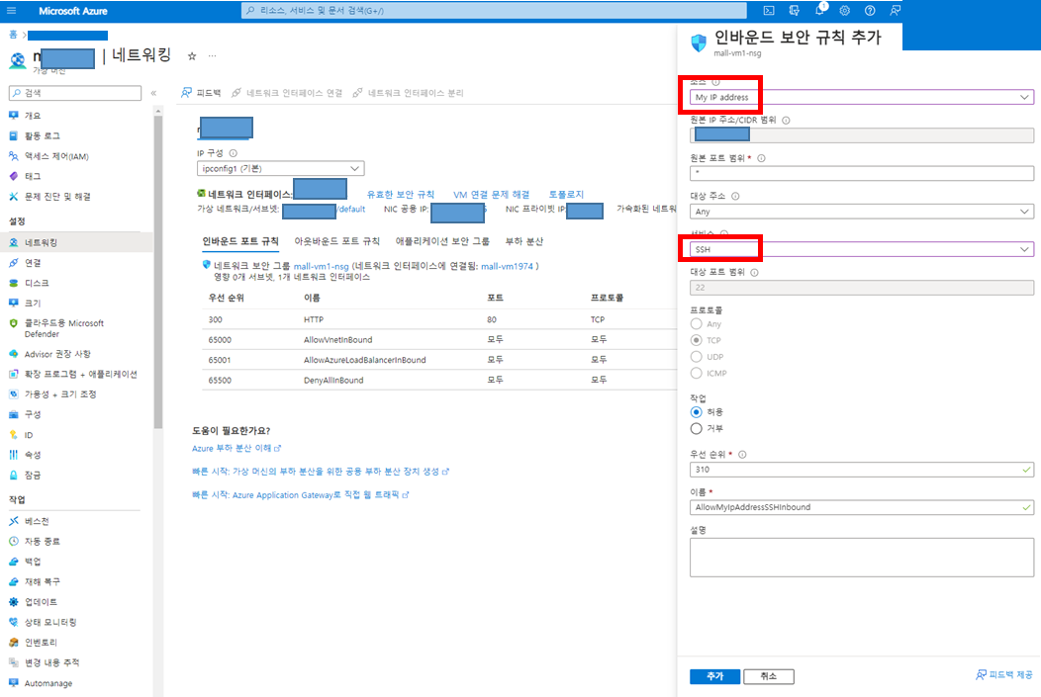The width and height of the screenshot is (1041, 697).
Task: Click 소스 info icon
Action: point(715,82)
